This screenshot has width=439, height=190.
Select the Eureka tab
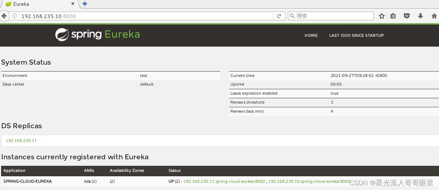pos(39,4)
